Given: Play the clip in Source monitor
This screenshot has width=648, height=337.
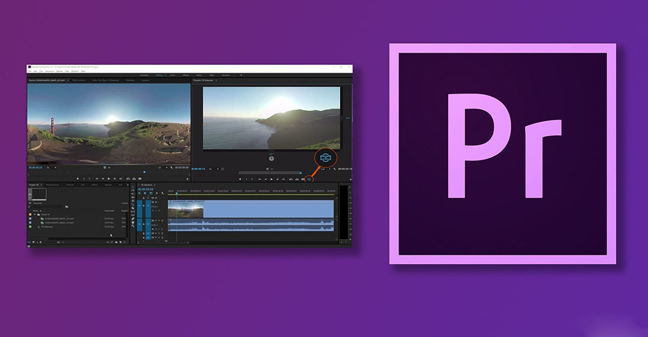Looking at the screenshot, I should pyautogui.click(x=109, y=179).
